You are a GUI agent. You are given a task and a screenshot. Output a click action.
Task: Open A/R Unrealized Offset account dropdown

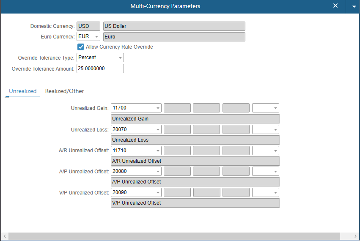point(158,151)
